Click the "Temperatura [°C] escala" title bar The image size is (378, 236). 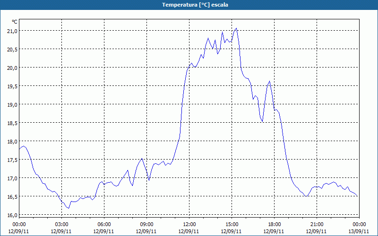coord(189,5)
